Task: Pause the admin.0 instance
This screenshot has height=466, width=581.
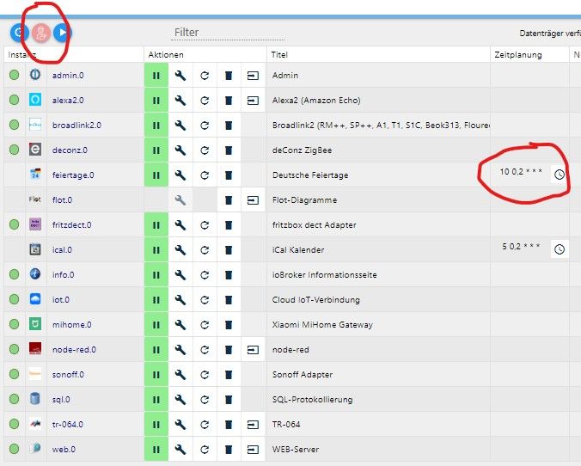Action: tap(156, 76)
